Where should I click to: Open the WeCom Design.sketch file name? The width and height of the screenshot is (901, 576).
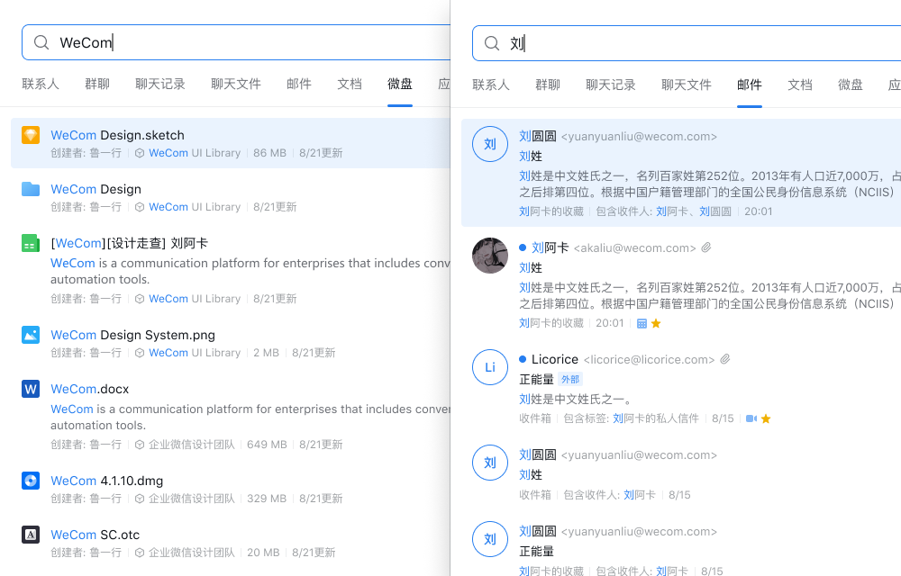pyautogui.click(x=117, y=135)
